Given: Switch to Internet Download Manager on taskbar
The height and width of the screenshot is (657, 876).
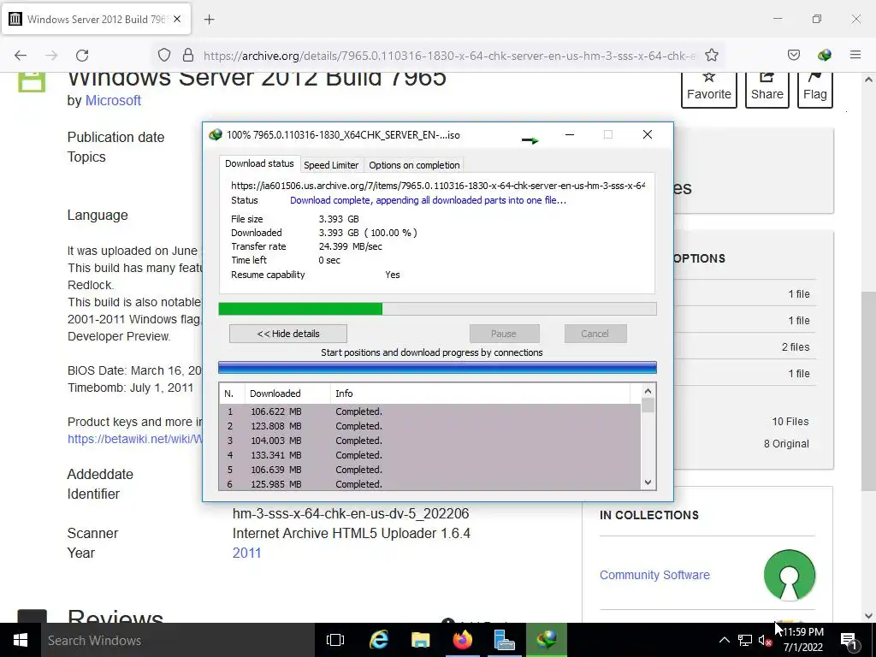Looking at the screenshot, I should click(x=546, y=640).
